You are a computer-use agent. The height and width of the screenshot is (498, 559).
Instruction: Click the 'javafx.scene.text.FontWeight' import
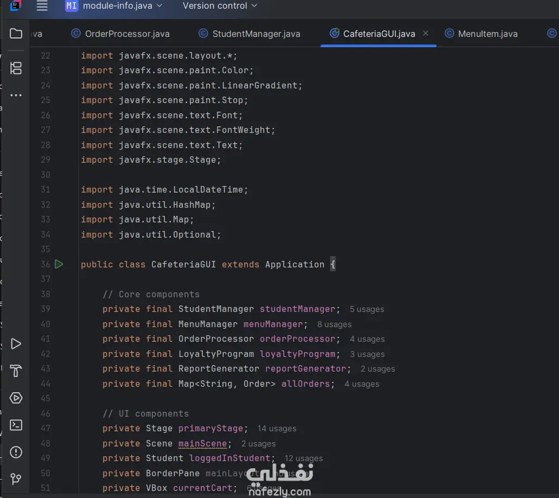pyautogui.click(x=194, y=130)
